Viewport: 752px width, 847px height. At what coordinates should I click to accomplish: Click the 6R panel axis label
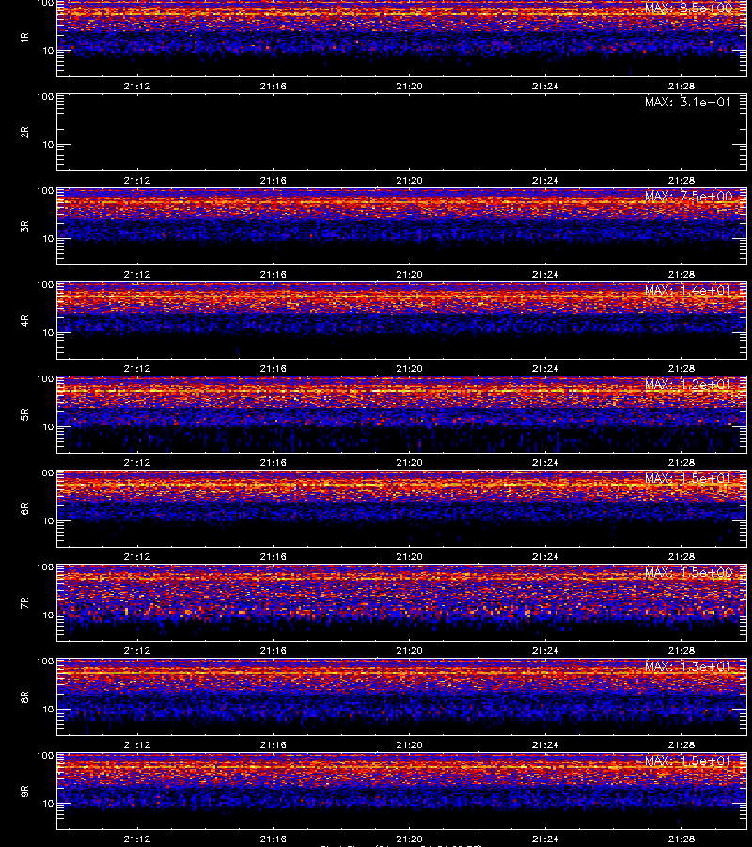click(24, 509)
